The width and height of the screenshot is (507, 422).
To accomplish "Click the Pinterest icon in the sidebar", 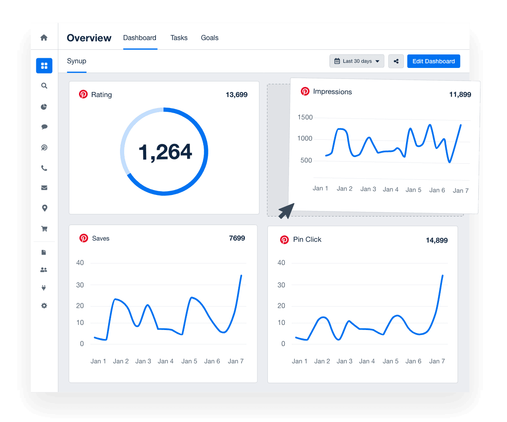I will pos(44,147).
